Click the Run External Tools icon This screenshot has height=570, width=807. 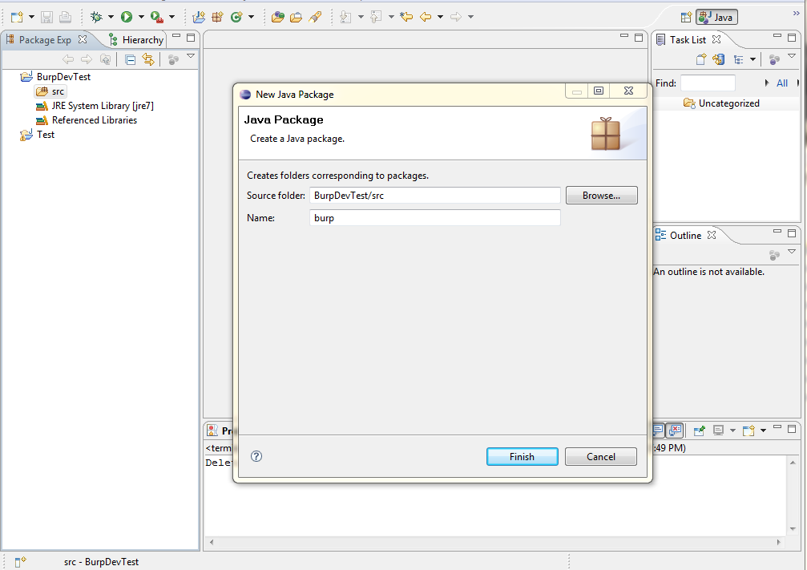(157, 17)
